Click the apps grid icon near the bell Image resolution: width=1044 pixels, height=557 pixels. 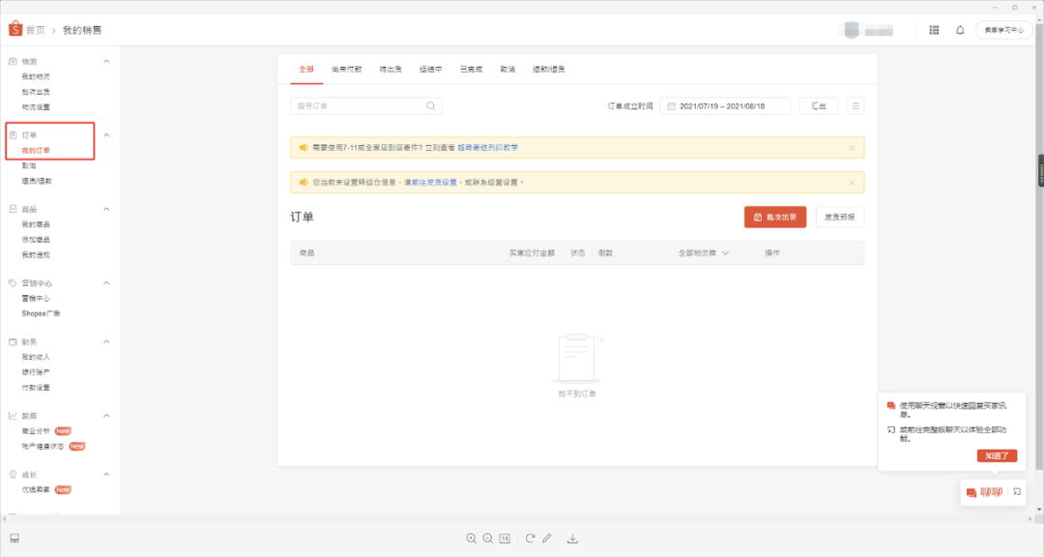click(934, 30)
